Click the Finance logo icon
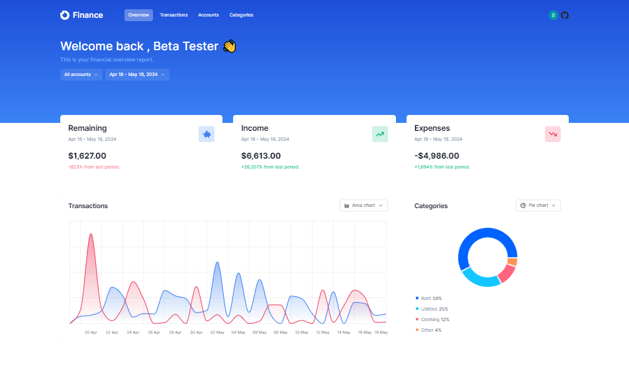Image resolution: width=629 pixels, height=374 pixels. [65, 15]
